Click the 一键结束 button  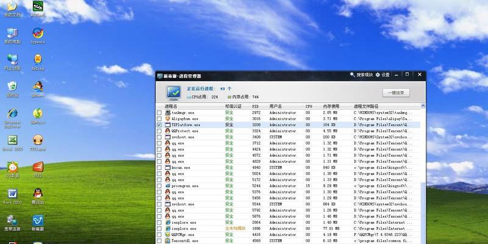tap(396, 93)
